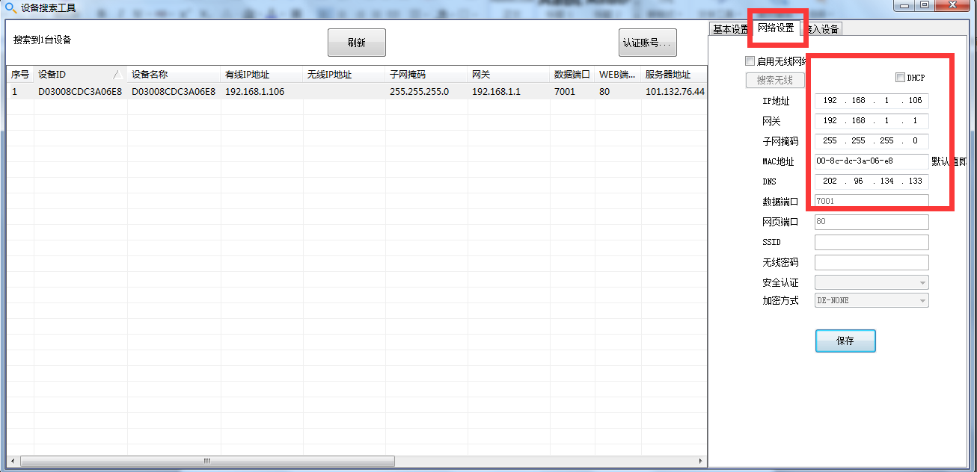Tick the DHCP checkbox

(900, 78)
